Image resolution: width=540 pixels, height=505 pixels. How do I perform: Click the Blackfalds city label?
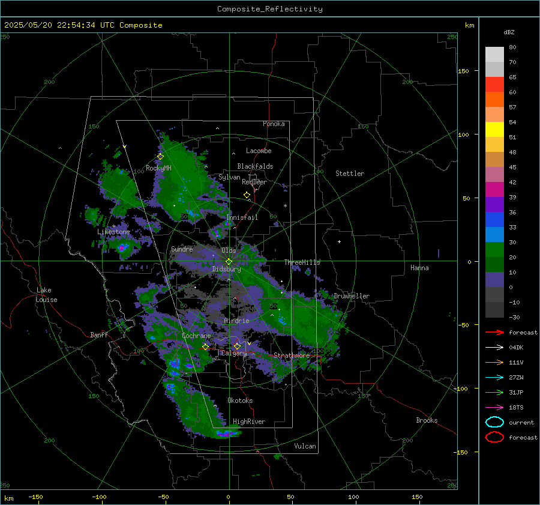pos(255,166)
